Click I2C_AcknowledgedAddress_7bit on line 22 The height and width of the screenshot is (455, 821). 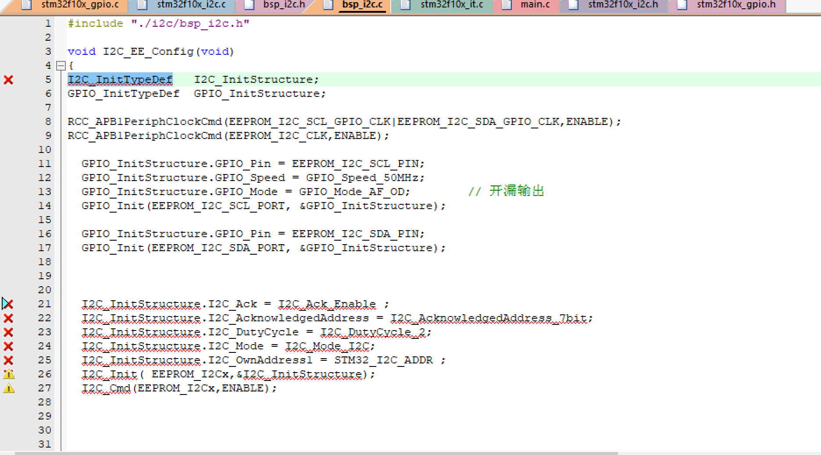pyautogui.click(x=489, y=318)
